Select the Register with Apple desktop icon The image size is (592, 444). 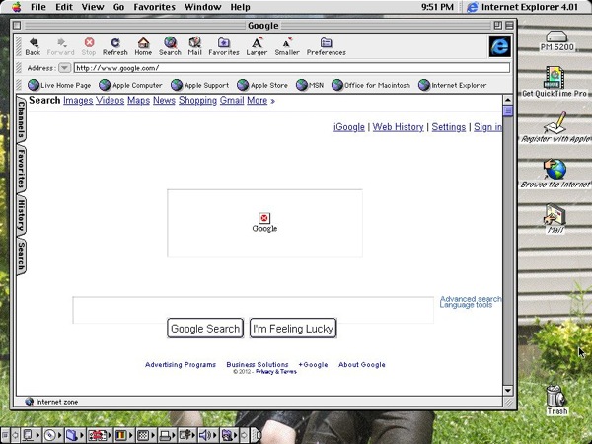tap(555, 127)
